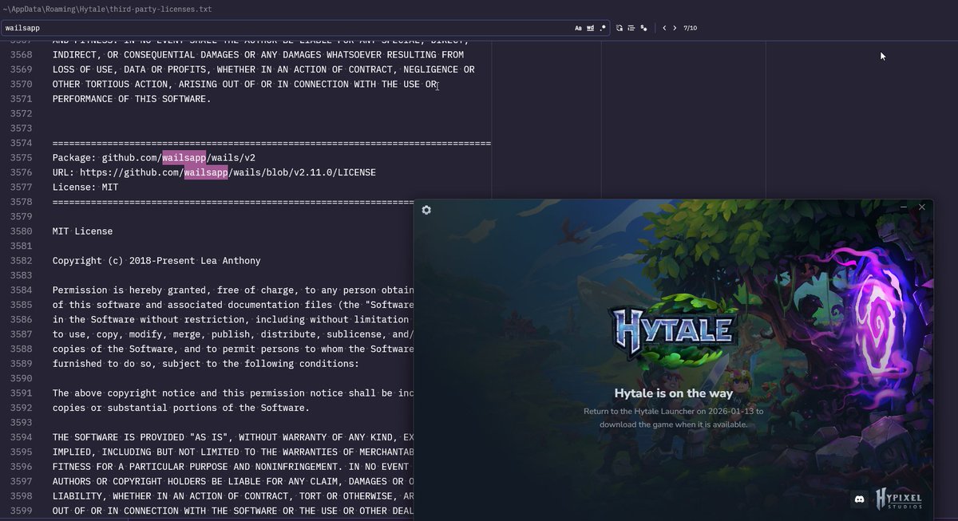The width and height of the screenshot is (958, 521).
Task: Click highlighted wailsapp on the URL line
Action: [206, 172]
